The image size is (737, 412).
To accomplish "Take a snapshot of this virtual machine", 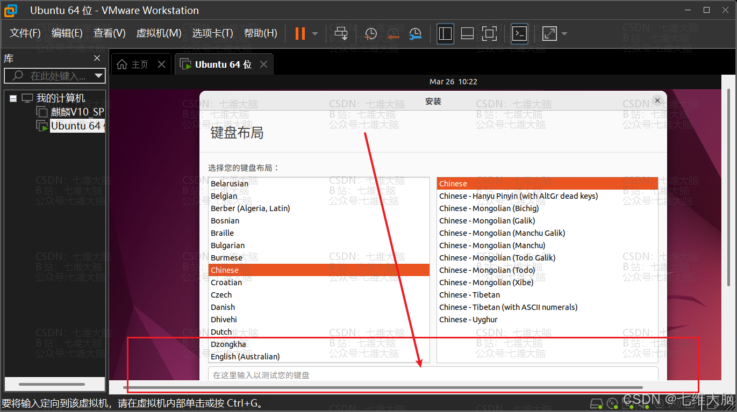I will coord(370,34).
